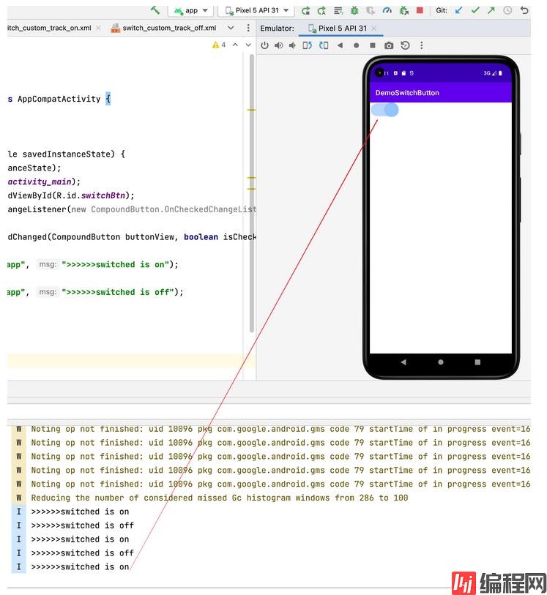This screenshot has height=595, width=547.
Task: Switch to the switch_custom_track_off.xml tab
Action: [168, 28]
